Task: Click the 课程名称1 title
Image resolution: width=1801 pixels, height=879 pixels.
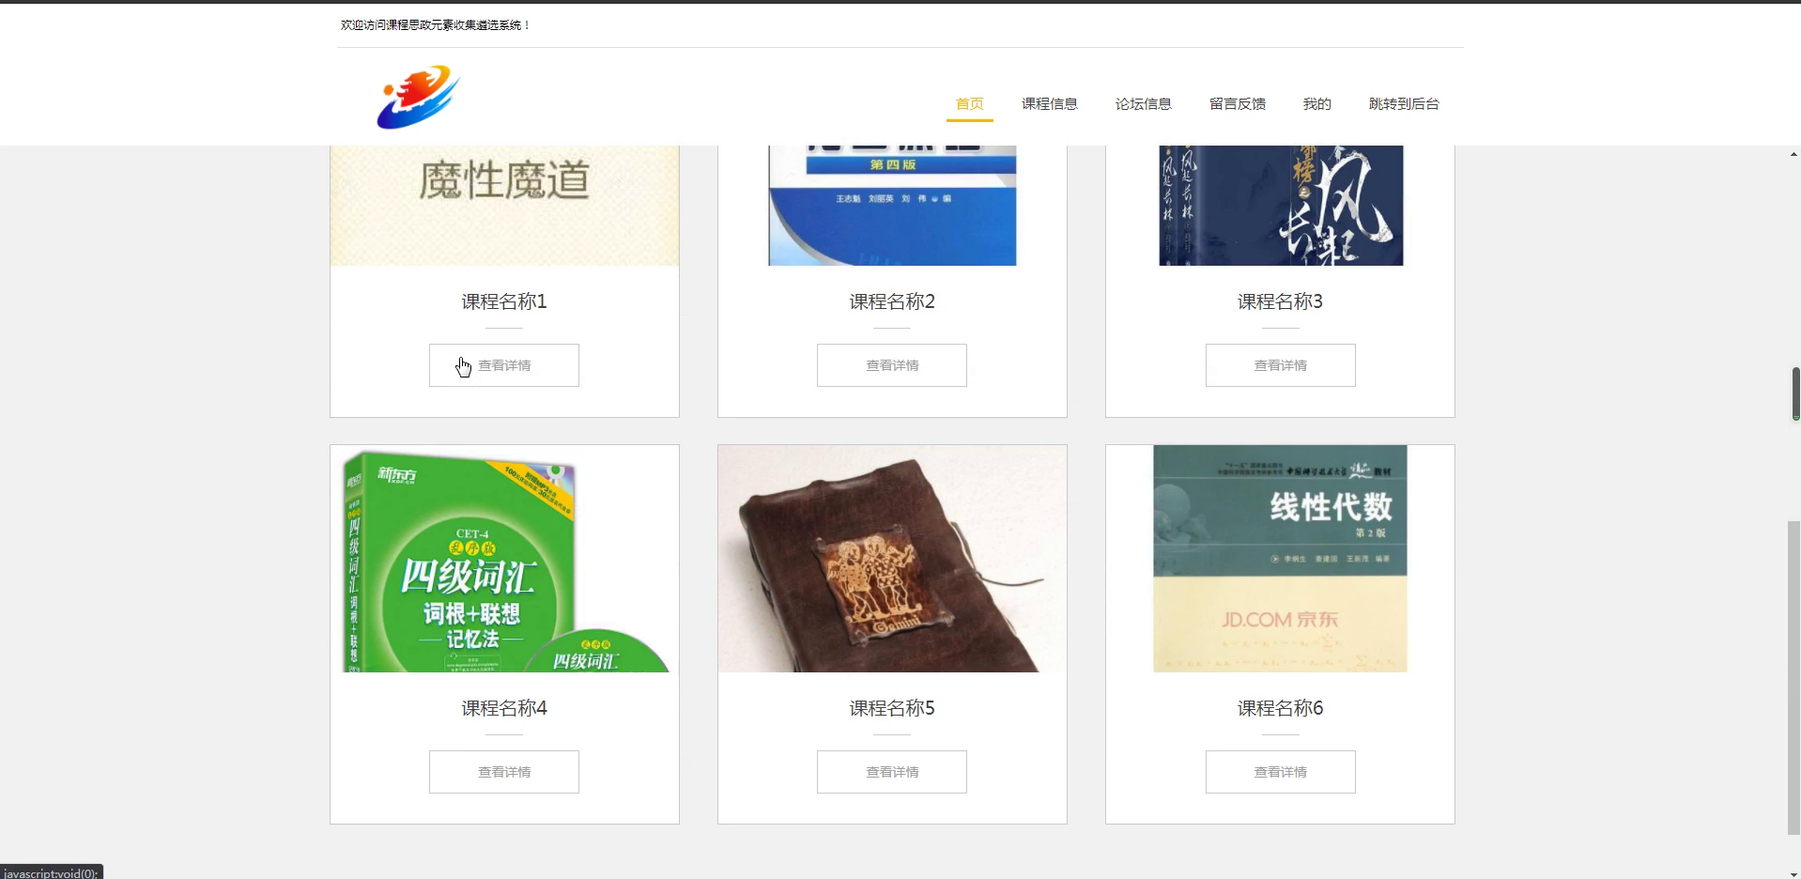Action: pos(504,301)
